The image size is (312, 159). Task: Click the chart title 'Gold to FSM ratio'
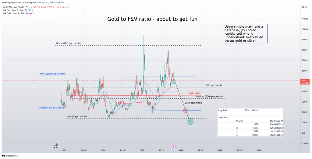[152, 19]
